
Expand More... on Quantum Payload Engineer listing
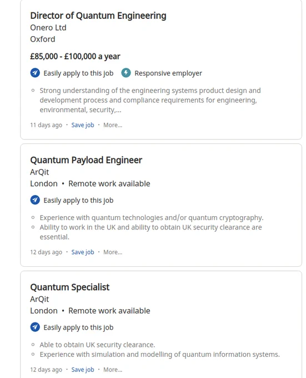113,252
